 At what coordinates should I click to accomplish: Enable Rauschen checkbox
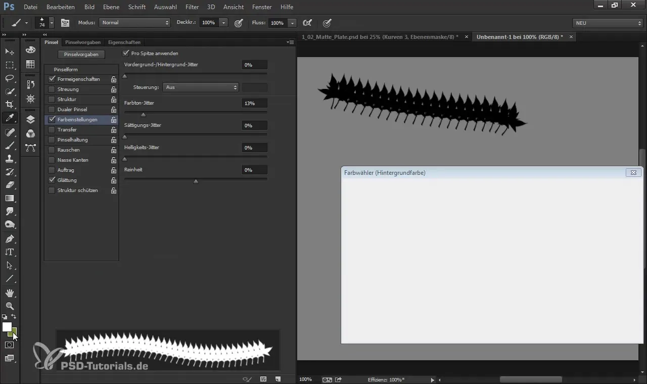52,150
